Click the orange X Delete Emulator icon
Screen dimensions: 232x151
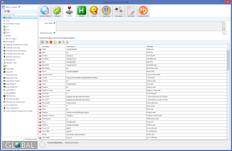tap(51, 42)
